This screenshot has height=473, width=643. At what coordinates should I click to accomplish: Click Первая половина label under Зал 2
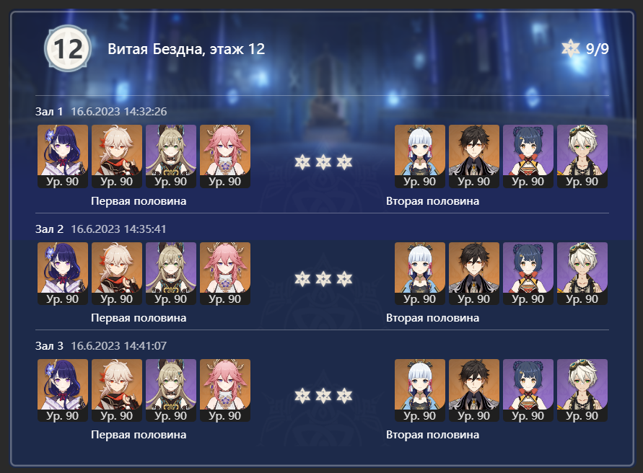(x=139, y=318)
